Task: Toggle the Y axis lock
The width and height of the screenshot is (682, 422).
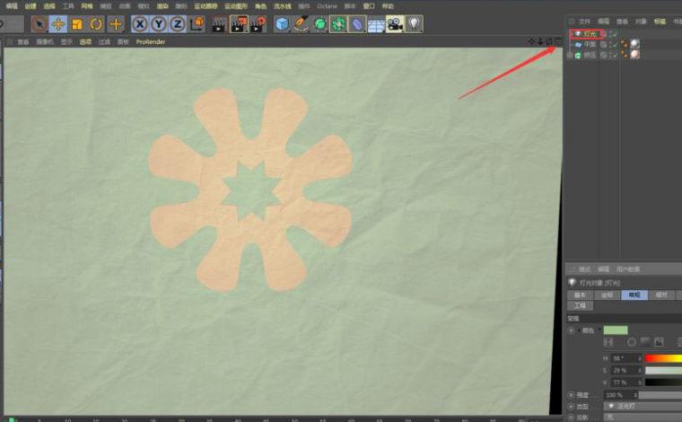Action: 159,24
